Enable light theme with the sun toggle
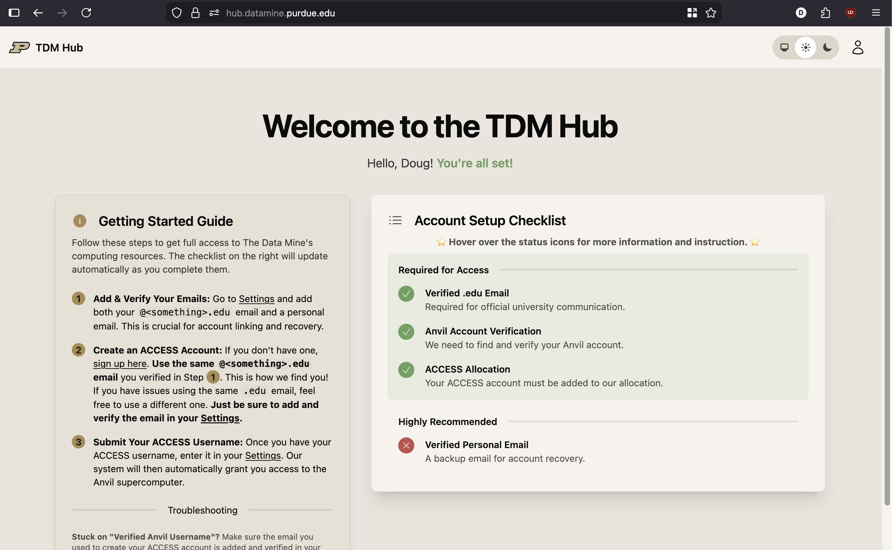Image resolution: width=892 pixels, height=550 pixels. click(805, 47)
